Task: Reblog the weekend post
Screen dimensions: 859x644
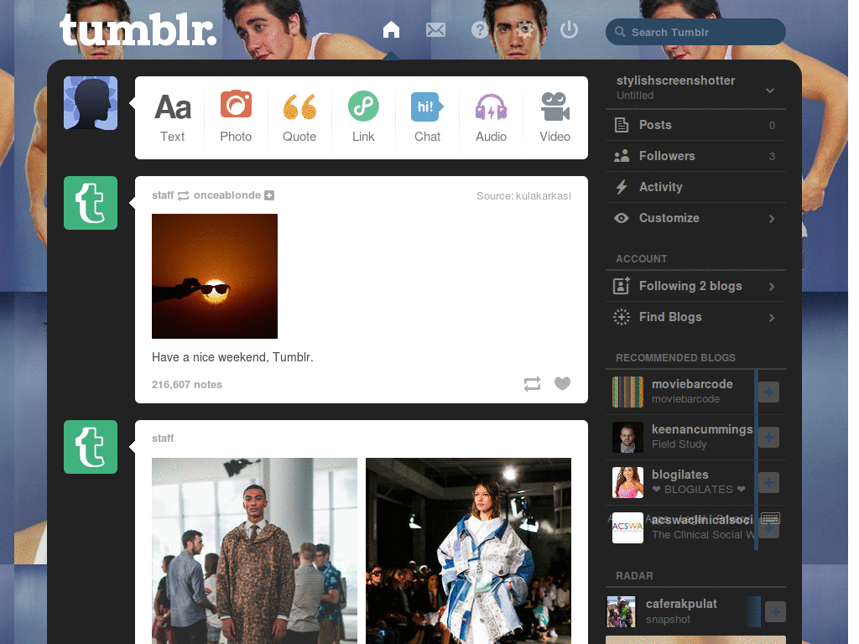Action: click(x=532, y=384)
